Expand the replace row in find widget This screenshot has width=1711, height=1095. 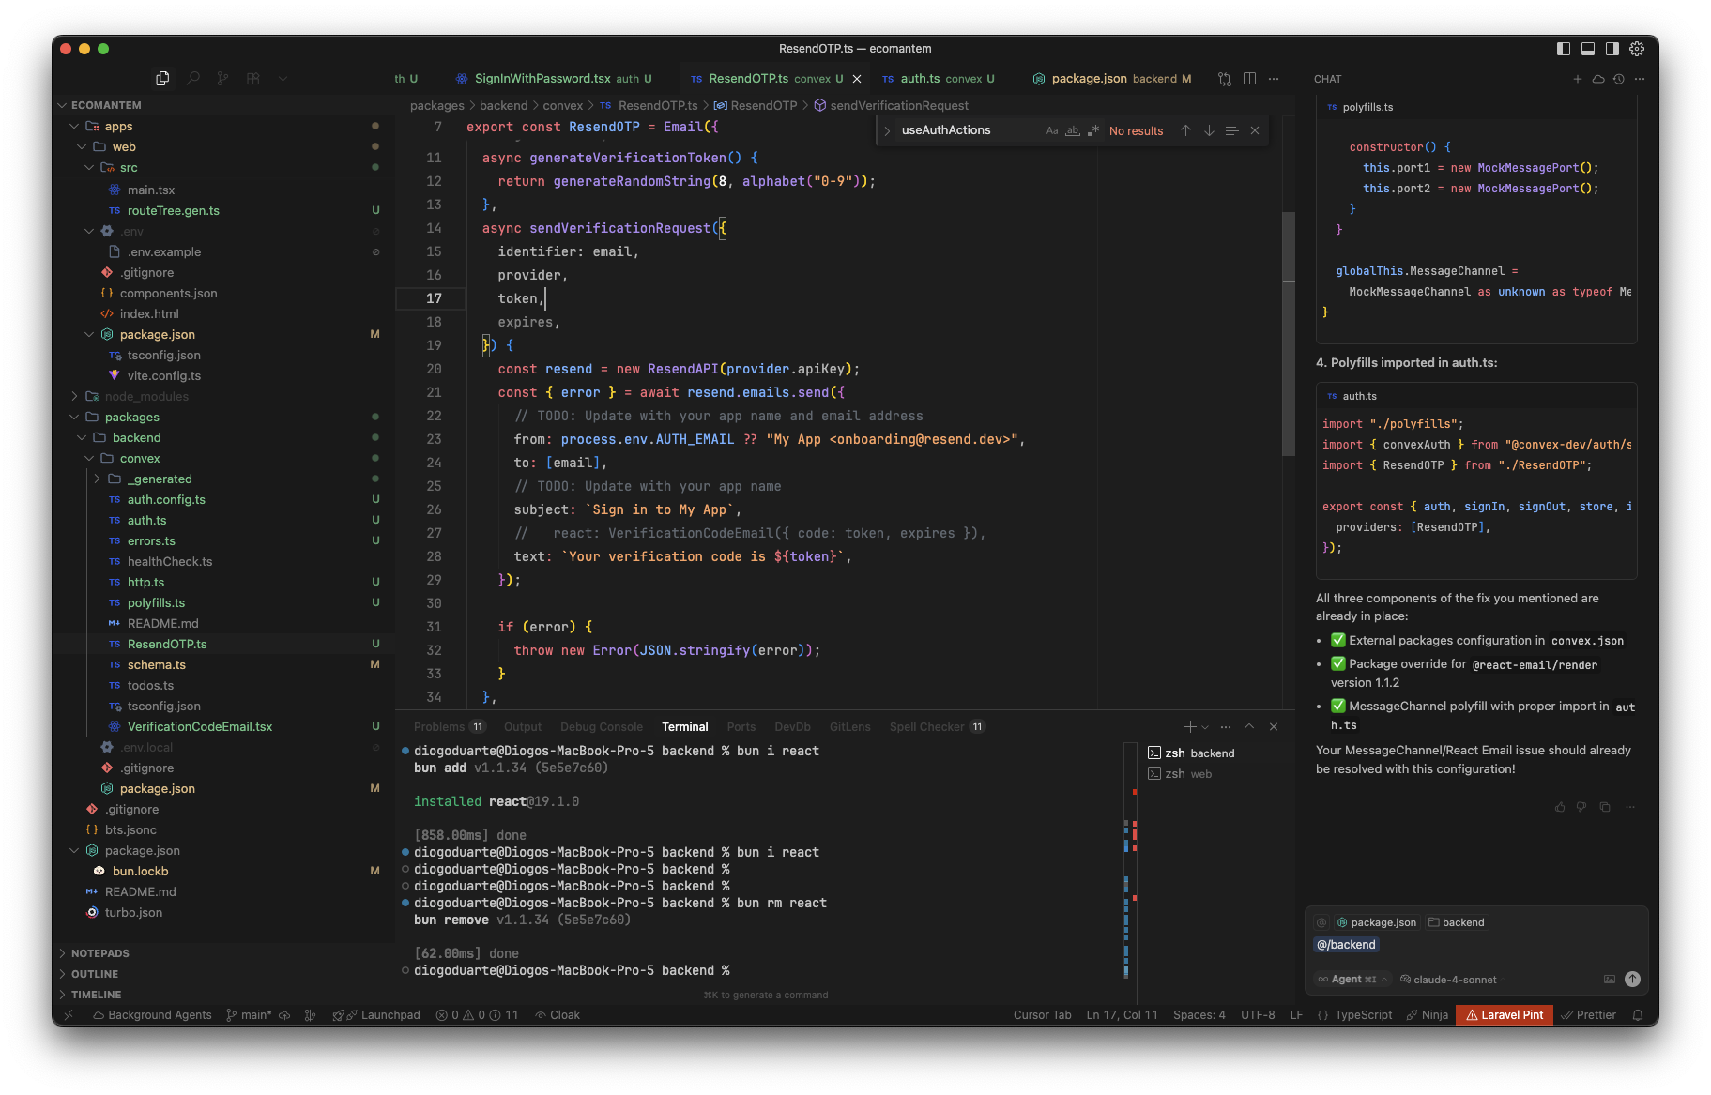(887, 130)
